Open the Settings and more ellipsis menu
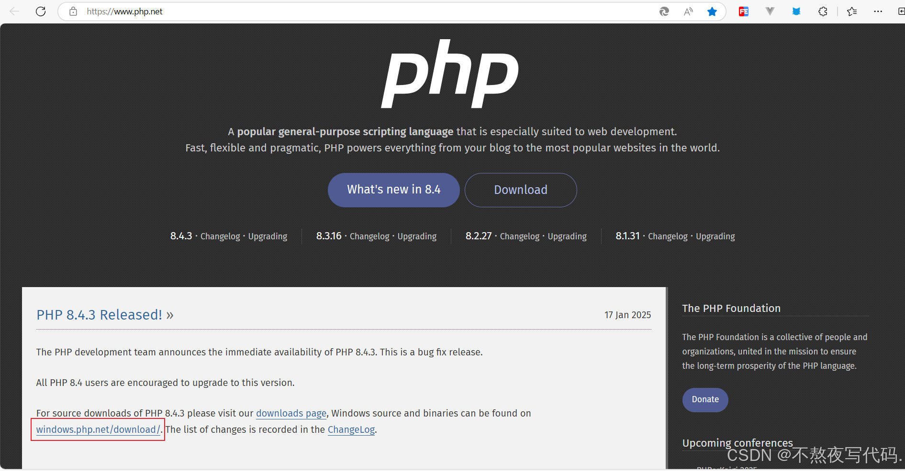905x471 pixels. click(878, 11)
